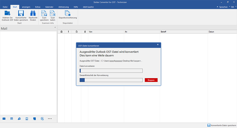Image resolution: width=237 pixels, height=128 pixels.
Task: Switch to the Aktivierung tab
Action: (x=63, y=7)
